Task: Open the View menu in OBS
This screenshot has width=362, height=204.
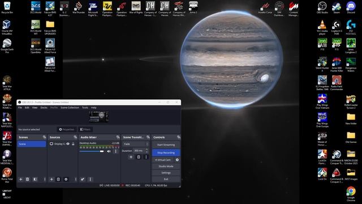Action: pos(35,108)
